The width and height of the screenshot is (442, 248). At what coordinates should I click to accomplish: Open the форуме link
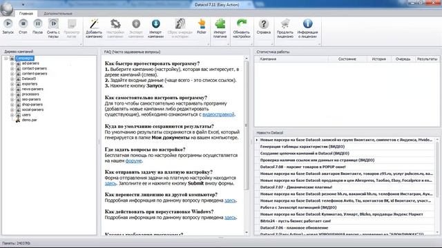point(133,161)
